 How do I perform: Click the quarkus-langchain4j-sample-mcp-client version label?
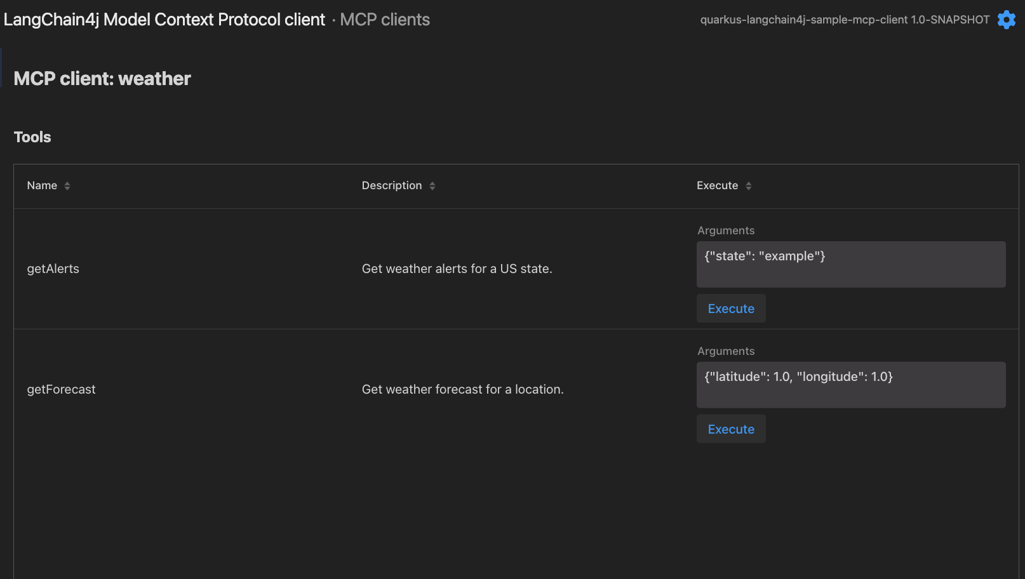(845, 19)
